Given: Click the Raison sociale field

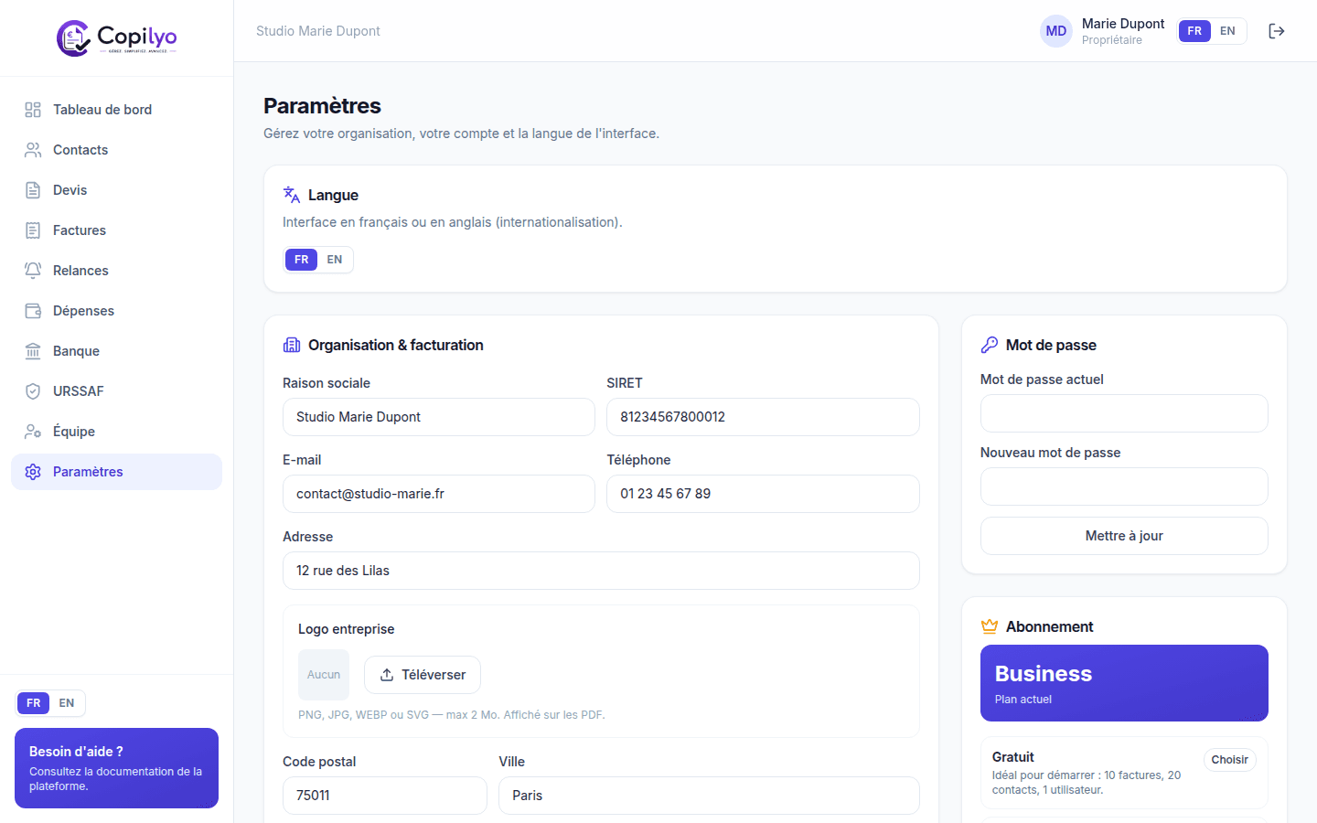Looking at the screenshot, I should (439, 417).
